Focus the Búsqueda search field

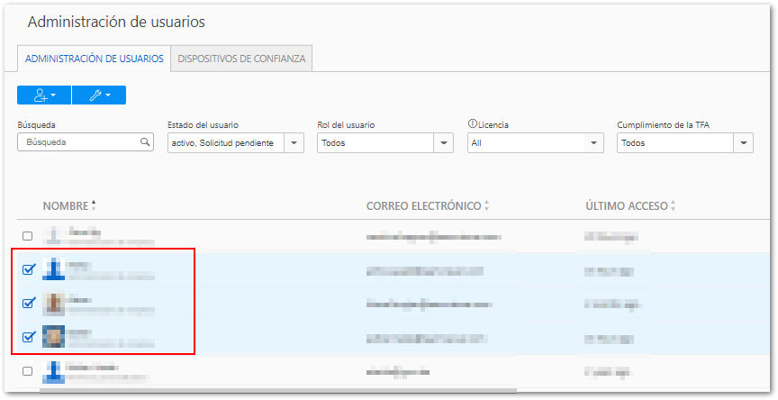coord(86,142)
